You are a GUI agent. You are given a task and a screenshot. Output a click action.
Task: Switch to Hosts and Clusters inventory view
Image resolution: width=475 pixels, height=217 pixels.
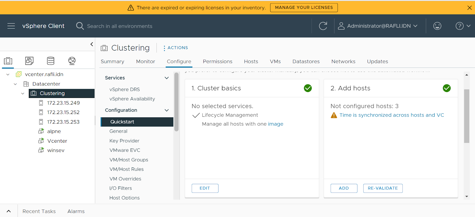(8, 61)
